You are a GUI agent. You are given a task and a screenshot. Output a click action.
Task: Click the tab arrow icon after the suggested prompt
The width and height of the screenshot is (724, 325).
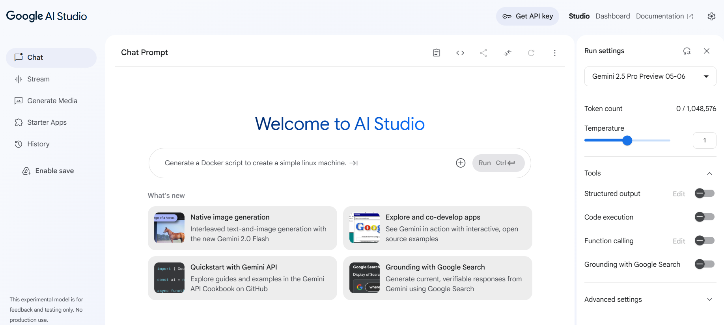click(353, 163)
